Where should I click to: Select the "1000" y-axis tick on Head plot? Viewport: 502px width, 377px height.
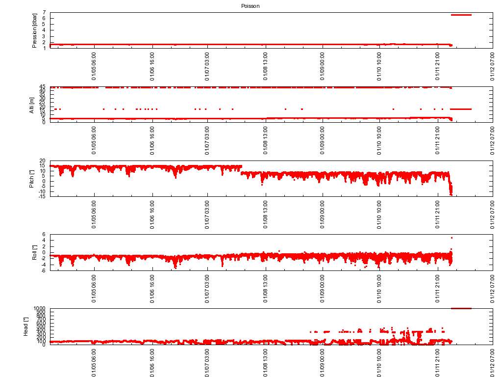pyautogui.click(x=39, y=309)
